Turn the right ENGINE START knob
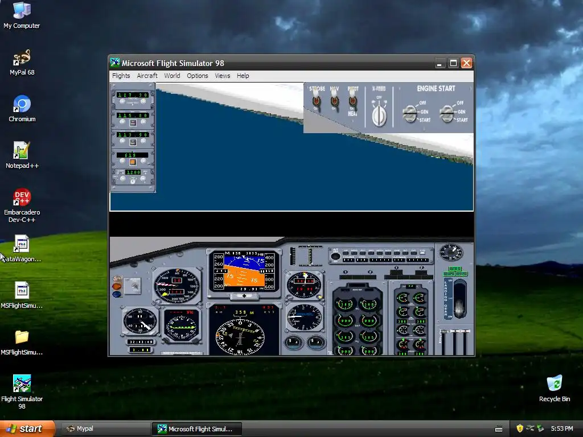 447,114
